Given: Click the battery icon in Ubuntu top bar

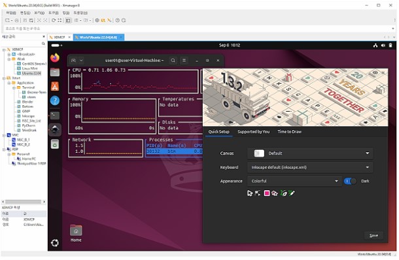Looking at the screenshot, I should [390, 45].
